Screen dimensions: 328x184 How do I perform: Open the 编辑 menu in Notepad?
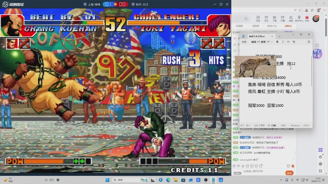coord(253,42)
